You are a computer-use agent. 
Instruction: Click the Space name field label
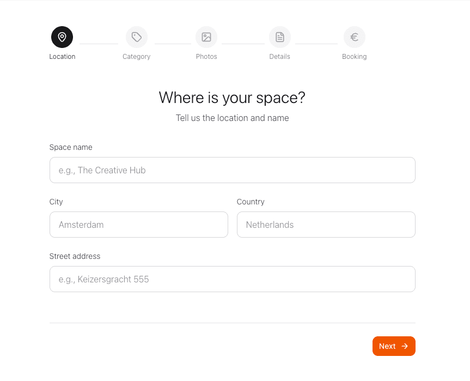click(x=71, y=147)
